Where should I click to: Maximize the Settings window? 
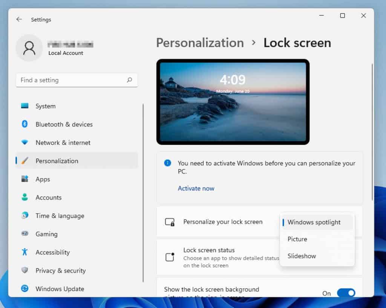[342, 15]
